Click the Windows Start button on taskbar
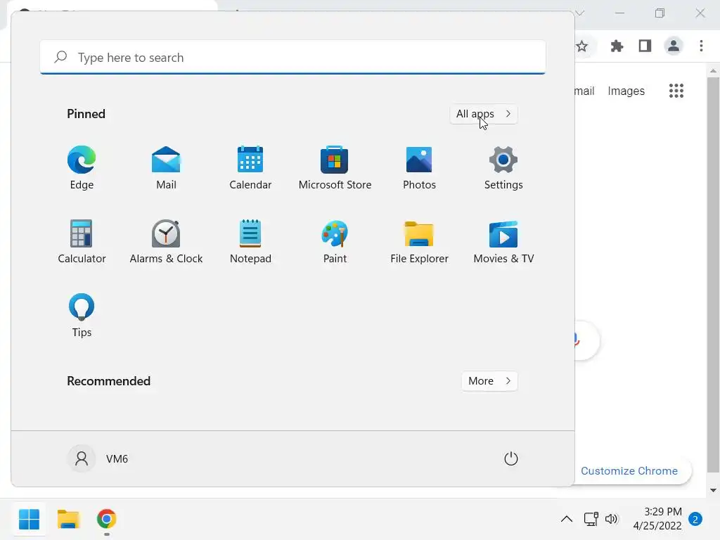Image resolution: width=720 pixels, height=540 pixels. pos(29,520)
